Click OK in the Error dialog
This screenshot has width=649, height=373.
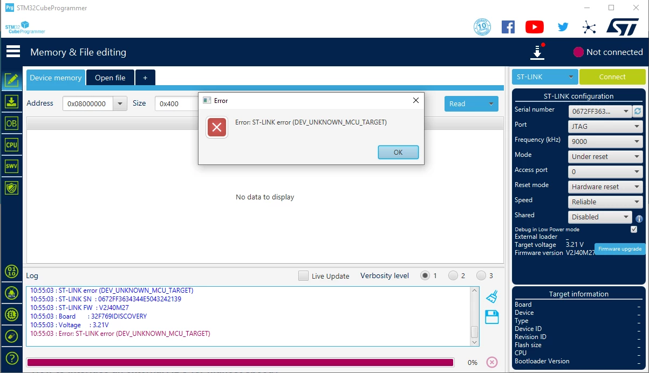click(x=398, y=152)
